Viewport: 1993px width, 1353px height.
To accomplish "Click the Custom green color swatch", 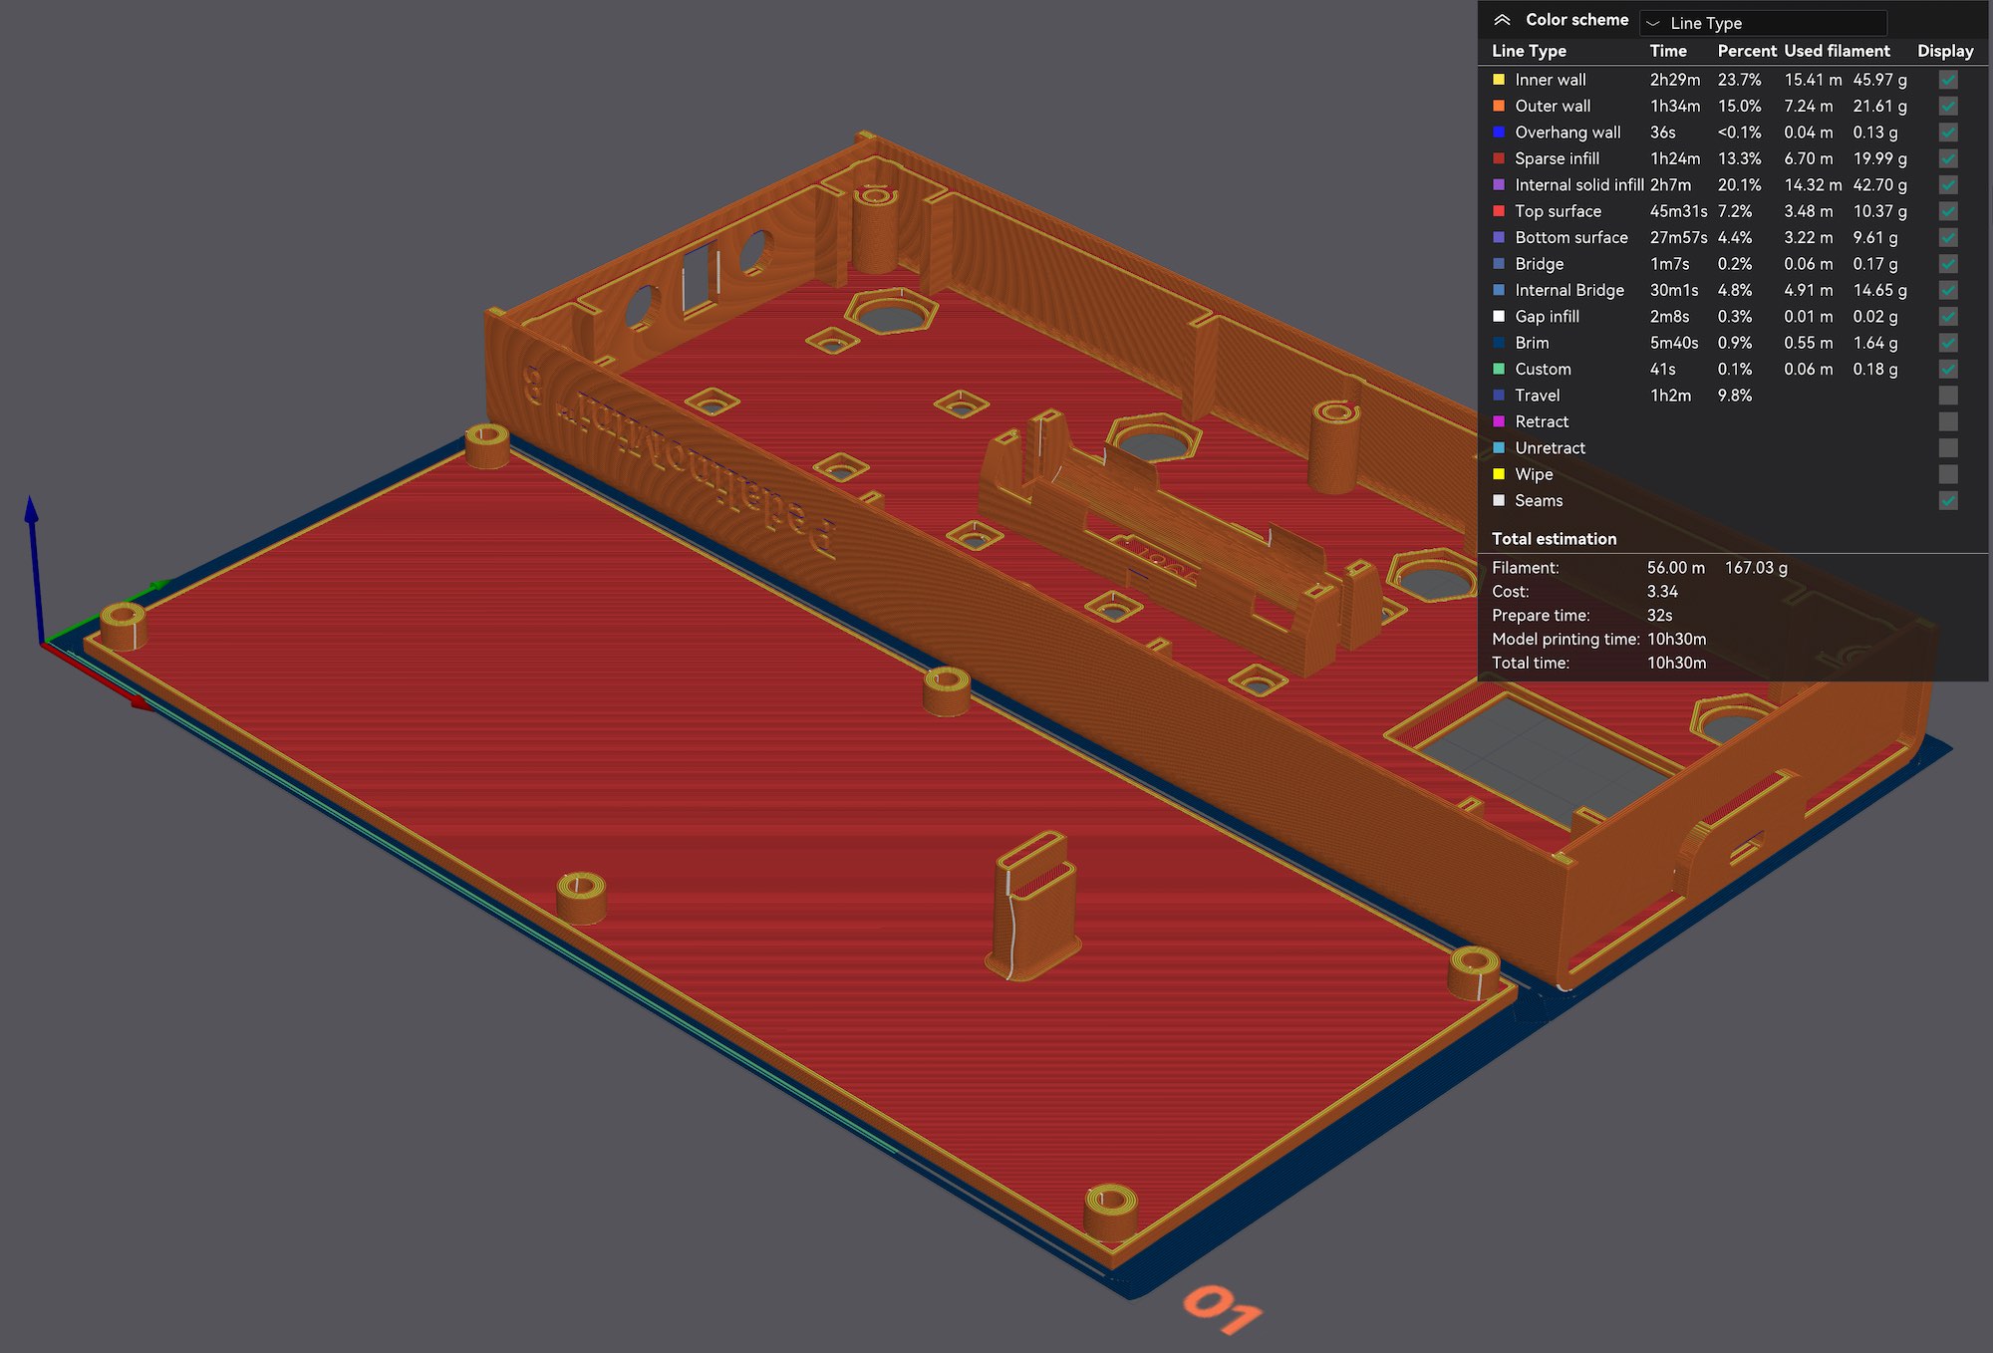I will 1499,369.
